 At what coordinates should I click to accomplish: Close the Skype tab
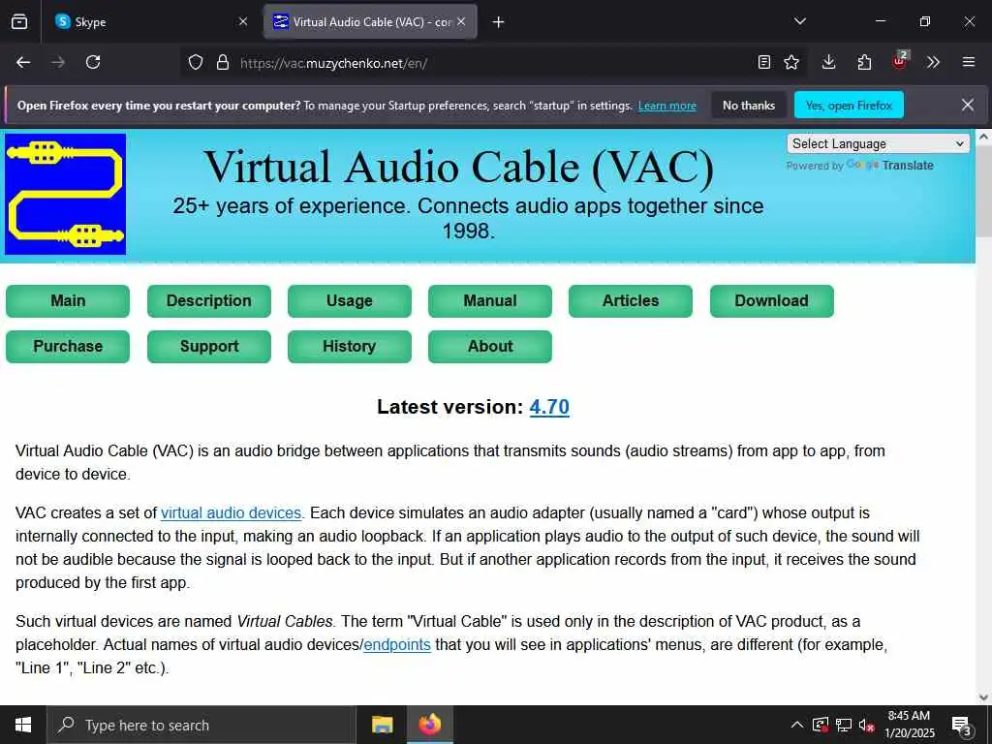[x=243, y=22]
